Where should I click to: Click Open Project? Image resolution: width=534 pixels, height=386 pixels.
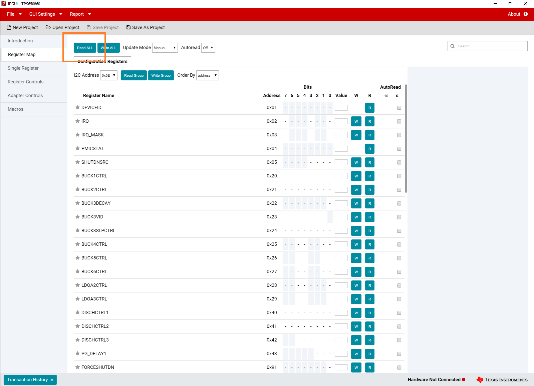coord(62,27)
